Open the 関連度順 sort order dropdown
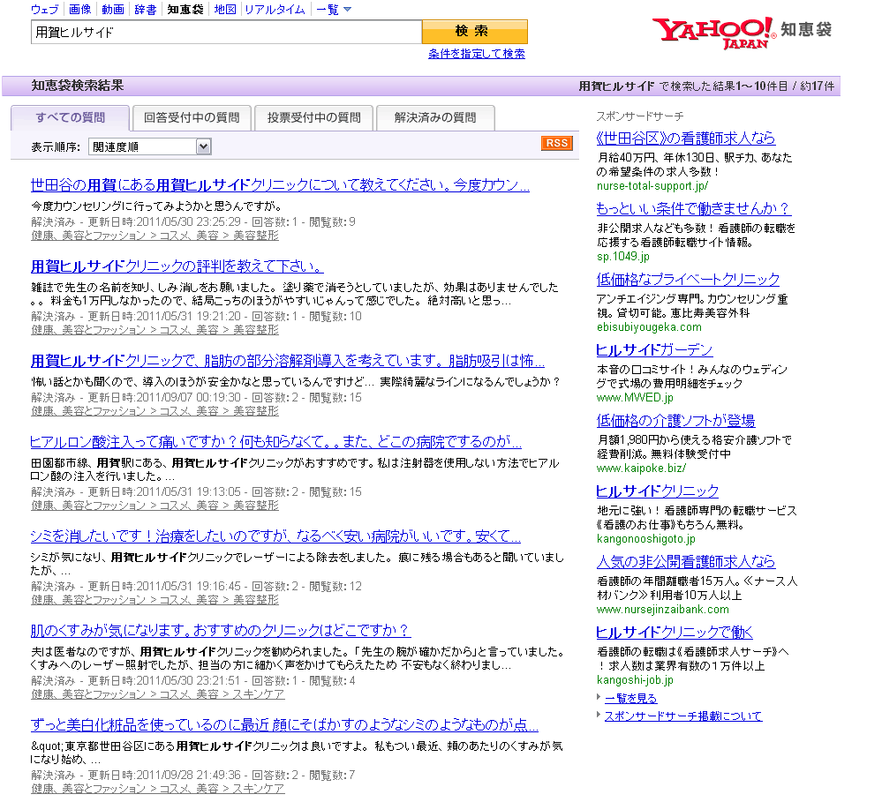The image size is (882, 802). [x=149, y=146]
